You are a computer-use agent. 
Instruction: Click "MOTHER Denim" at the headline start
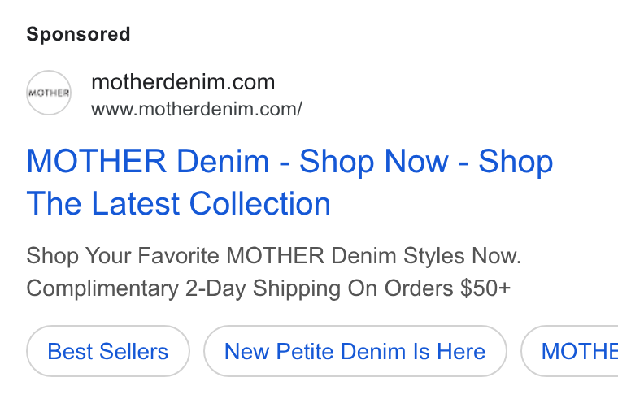pyautogui.click(x=148, y=162)
